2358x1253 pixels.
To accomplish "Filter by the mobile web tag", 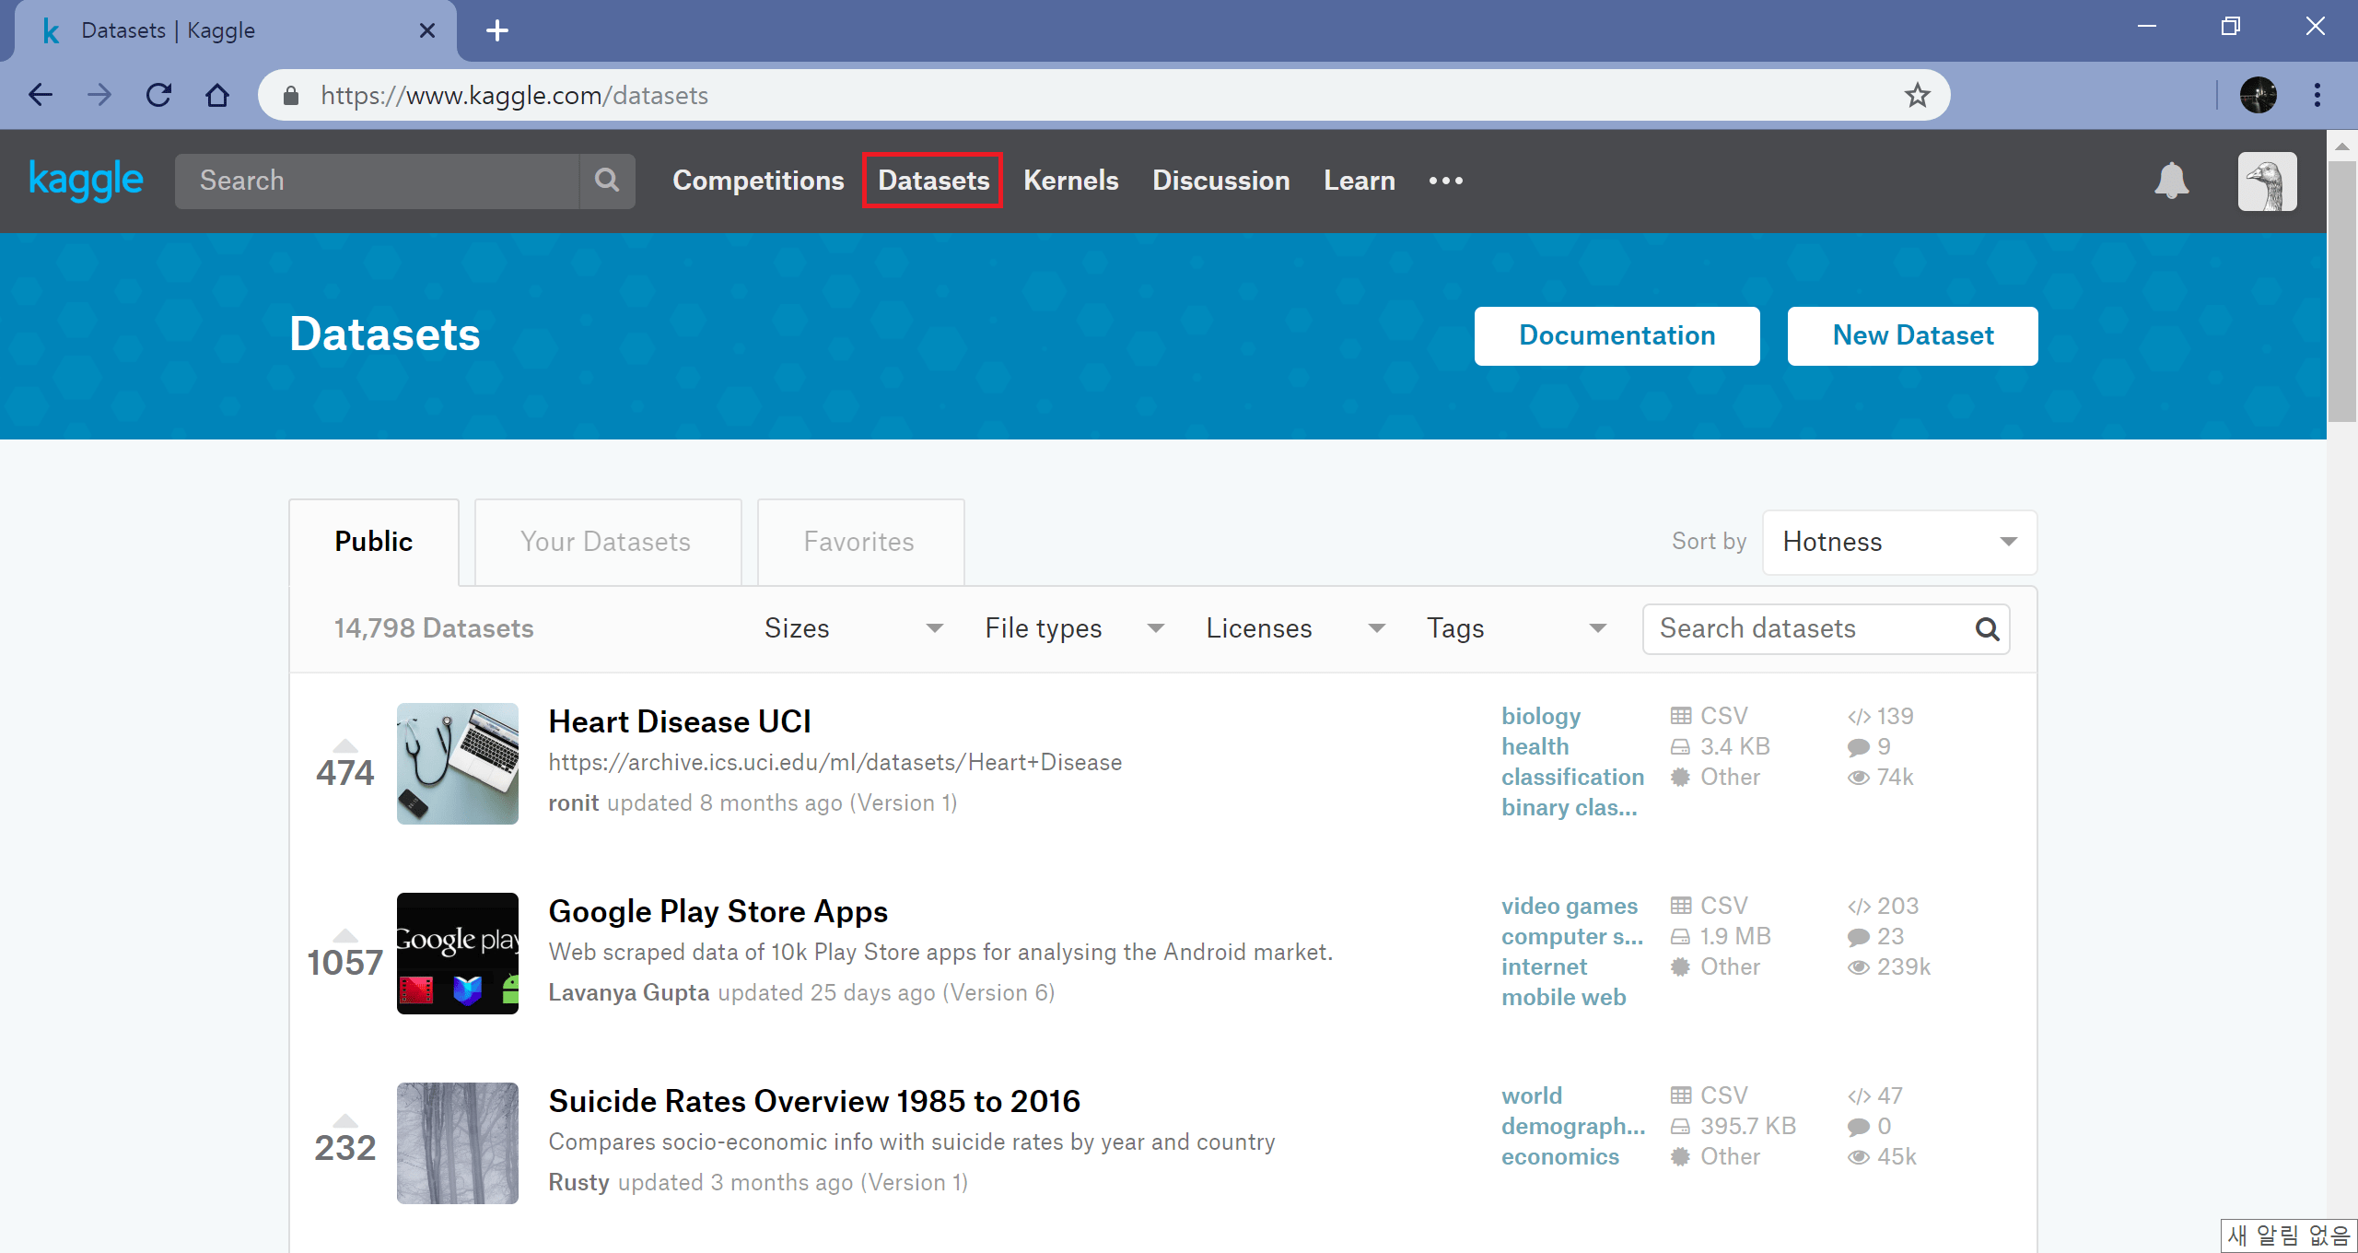I will tap(1563, 997).
